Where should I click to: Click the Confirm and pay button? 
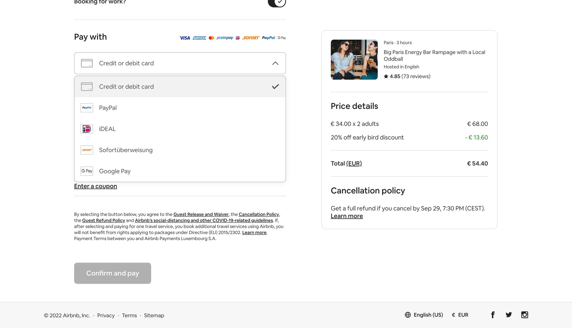(x=112, y=273)
